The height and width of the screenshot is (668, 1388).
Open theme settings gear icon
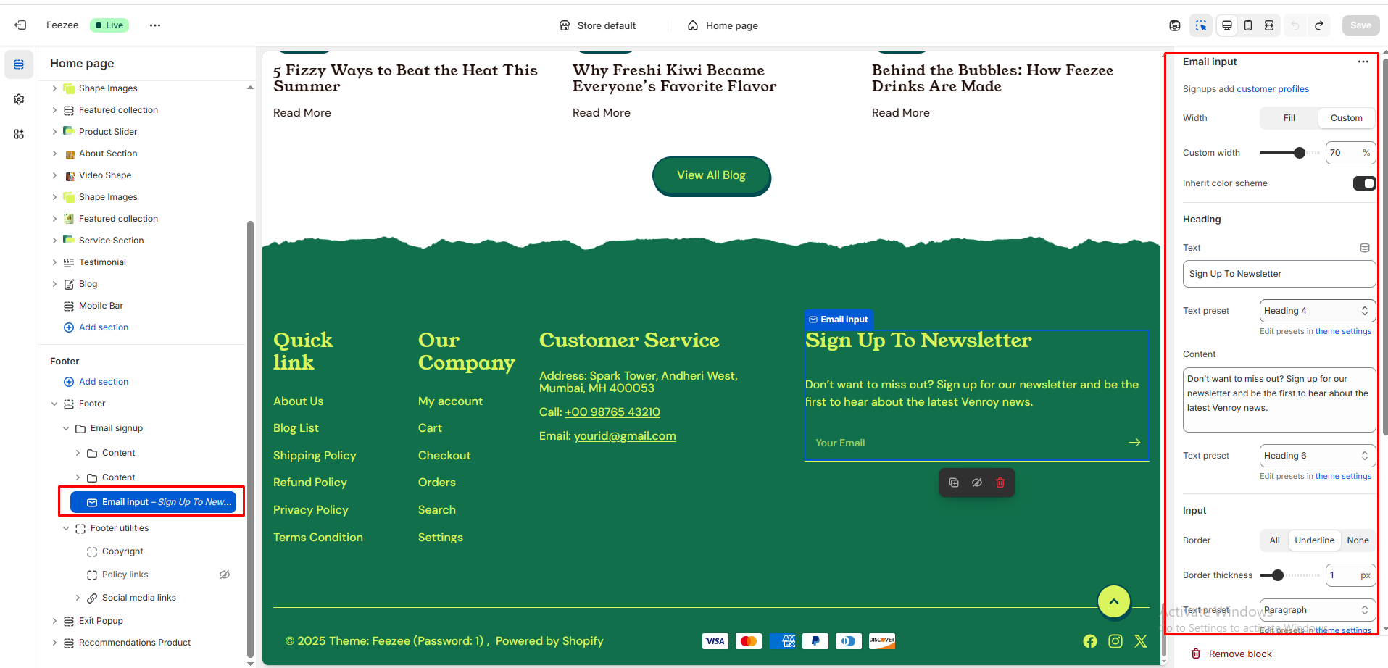[x=19, y=99]
